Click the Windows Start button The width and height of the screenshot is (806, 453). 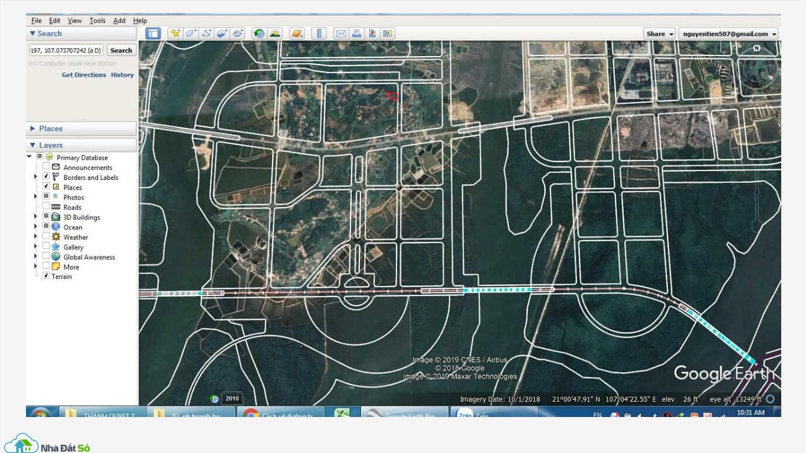coord(41,413)
